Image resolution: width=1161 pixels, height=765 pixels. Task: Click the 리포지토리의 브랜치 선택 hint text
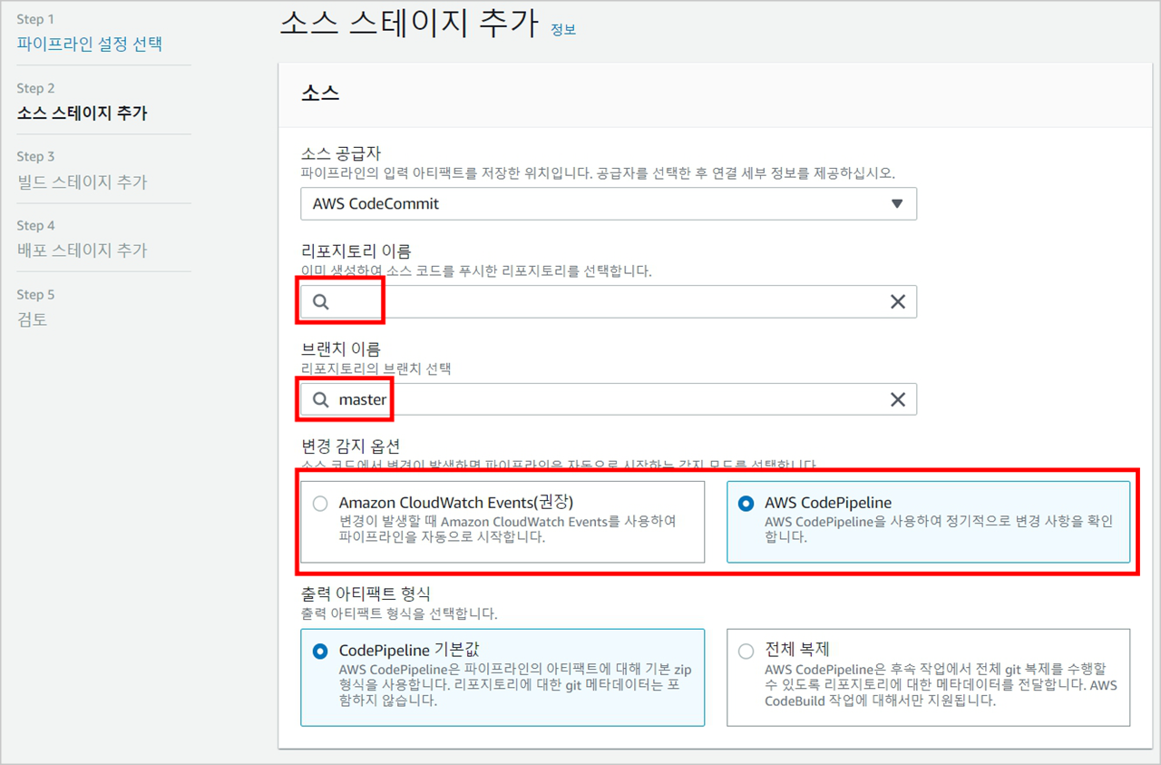point(376,368)
